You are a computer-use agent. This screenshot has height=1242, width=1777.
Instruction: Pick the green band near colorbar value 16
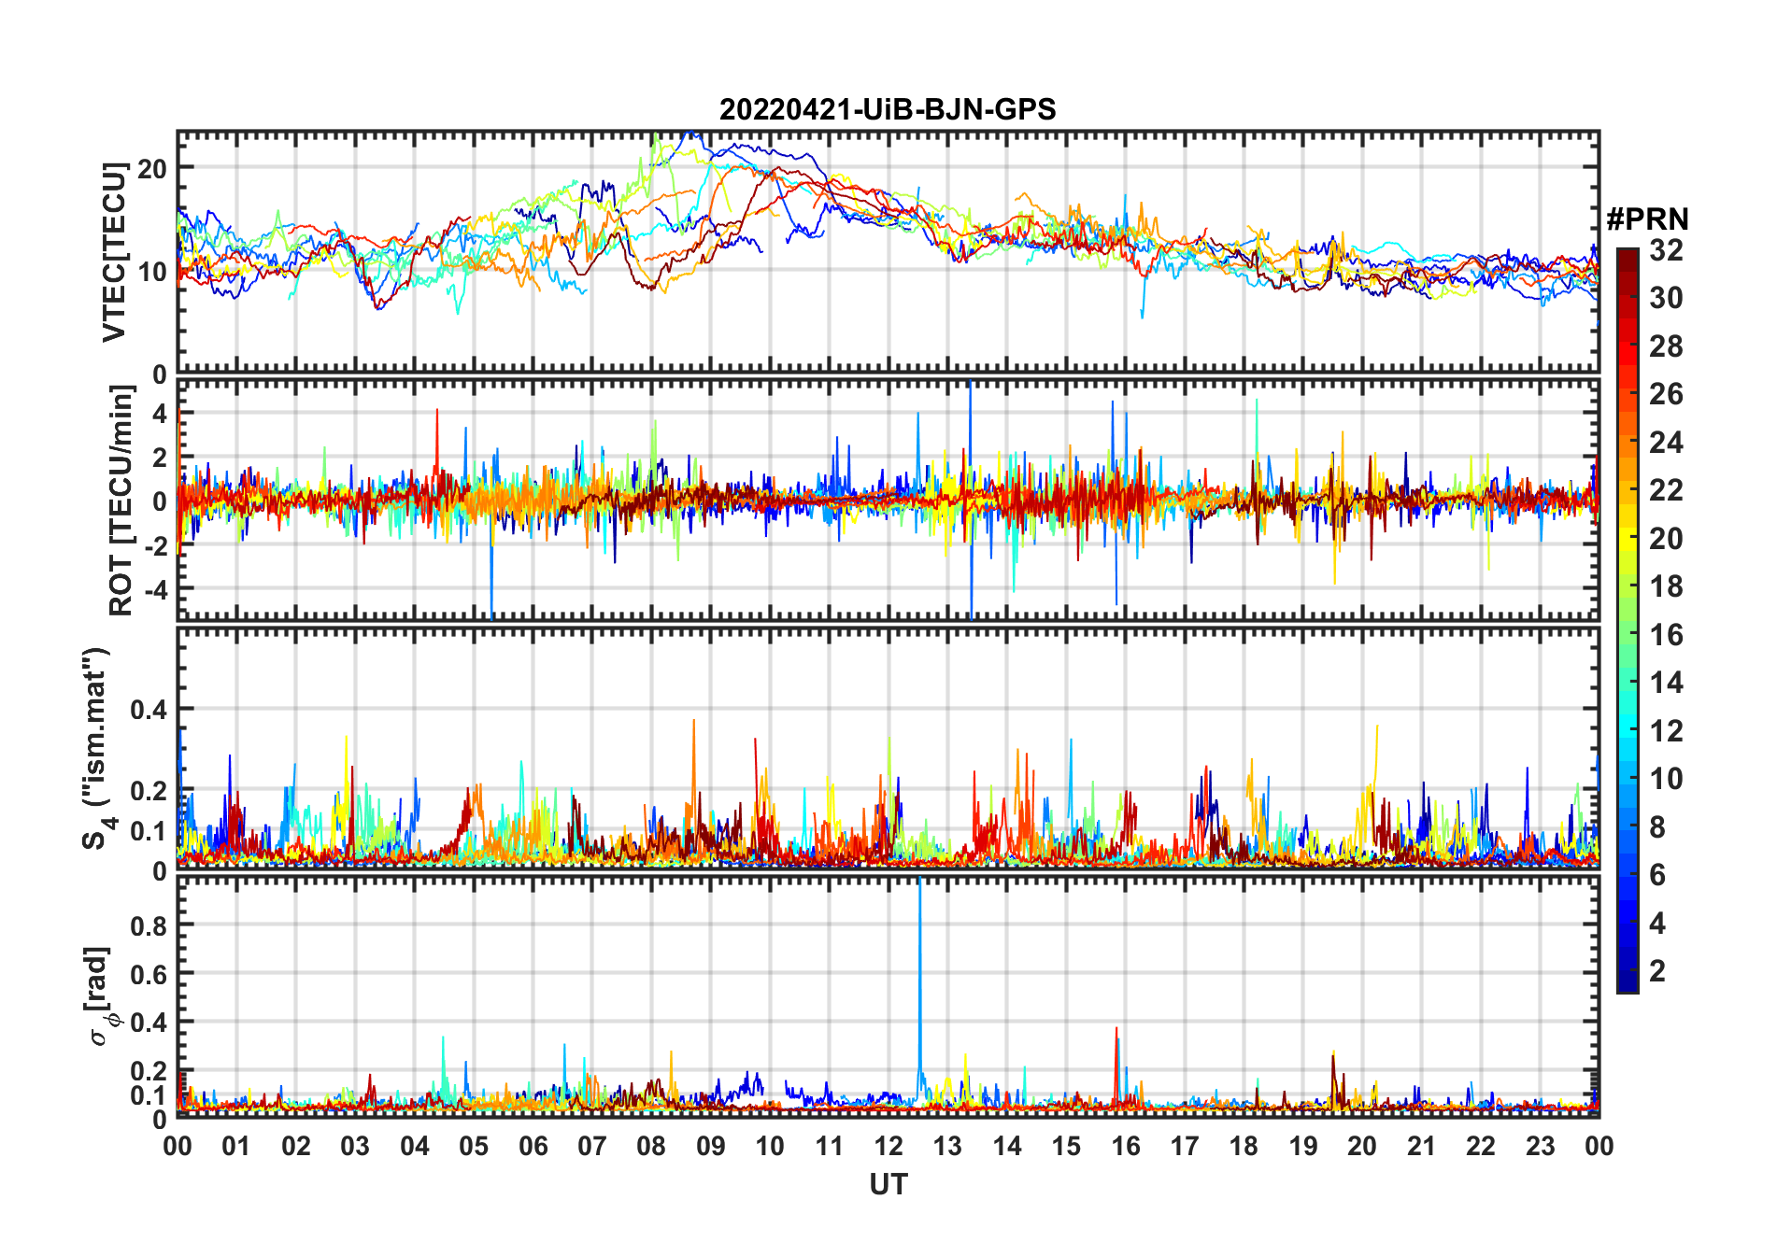tap(1627, 635)
